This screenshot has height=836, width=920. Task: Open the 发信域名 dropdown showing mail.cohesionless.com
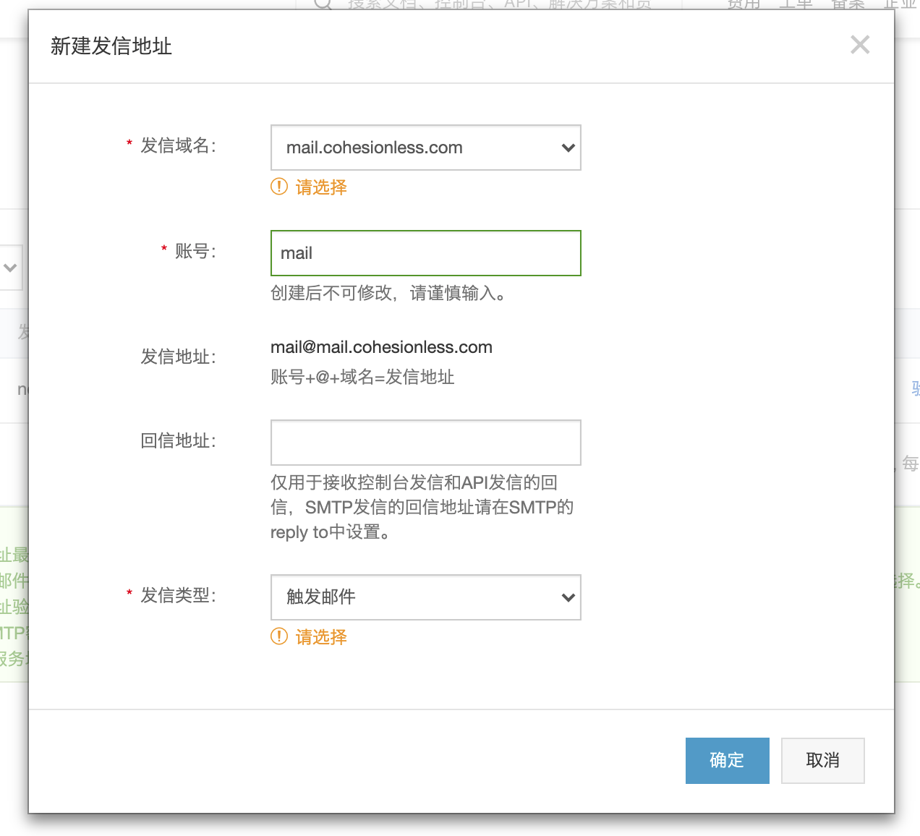pos(425,148)
